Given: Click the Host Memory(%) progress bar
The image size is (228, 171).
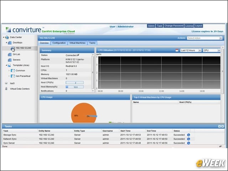Looking at the screenshot, I should tap(74, 87).
